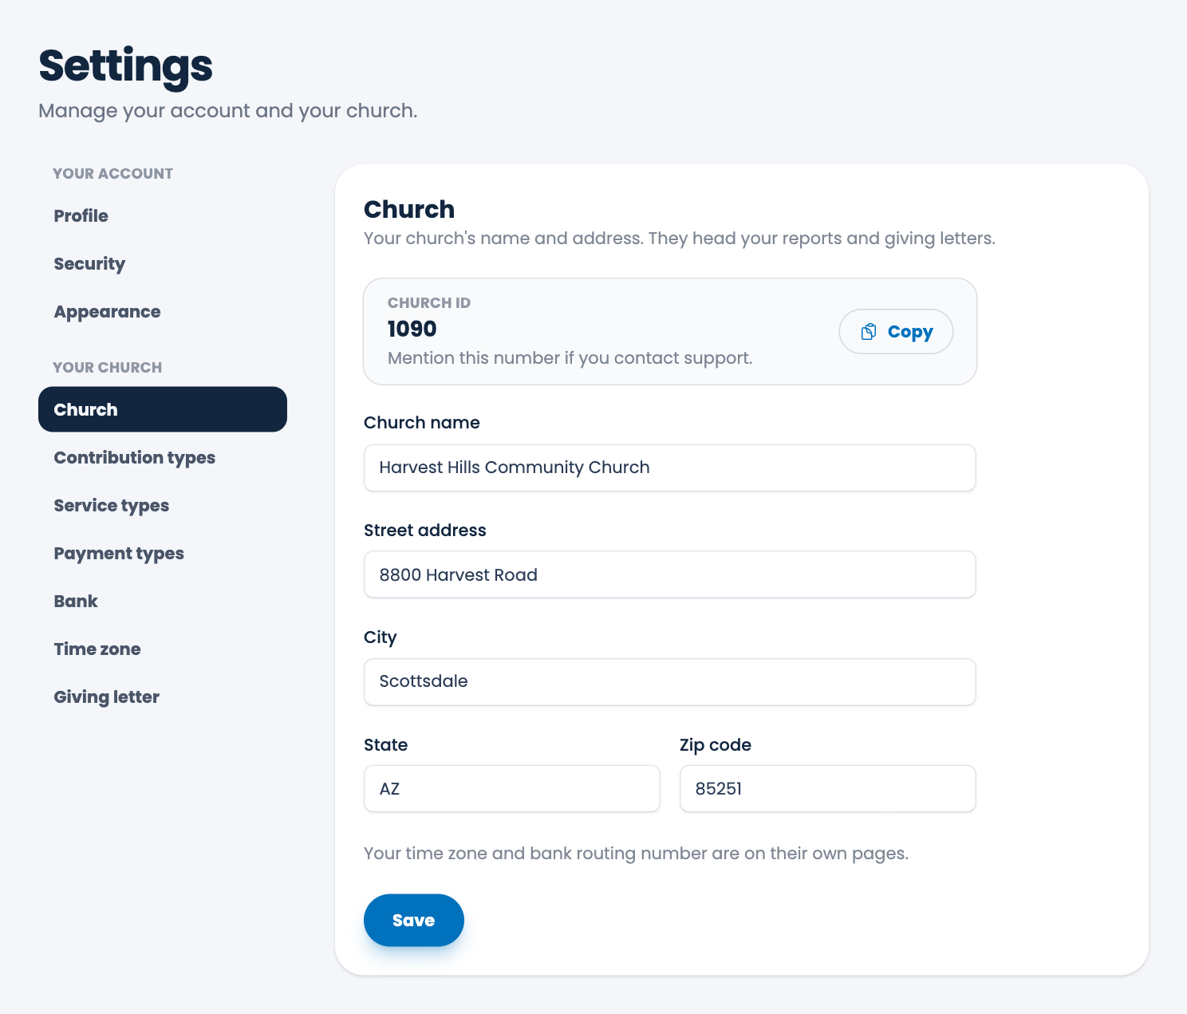Screen dimensions: 1187x1014
Task: Save the church settings
Action: click(x=413, y=920)
